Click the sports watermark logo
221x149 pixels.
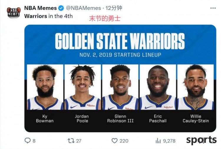tap(202, 140)
